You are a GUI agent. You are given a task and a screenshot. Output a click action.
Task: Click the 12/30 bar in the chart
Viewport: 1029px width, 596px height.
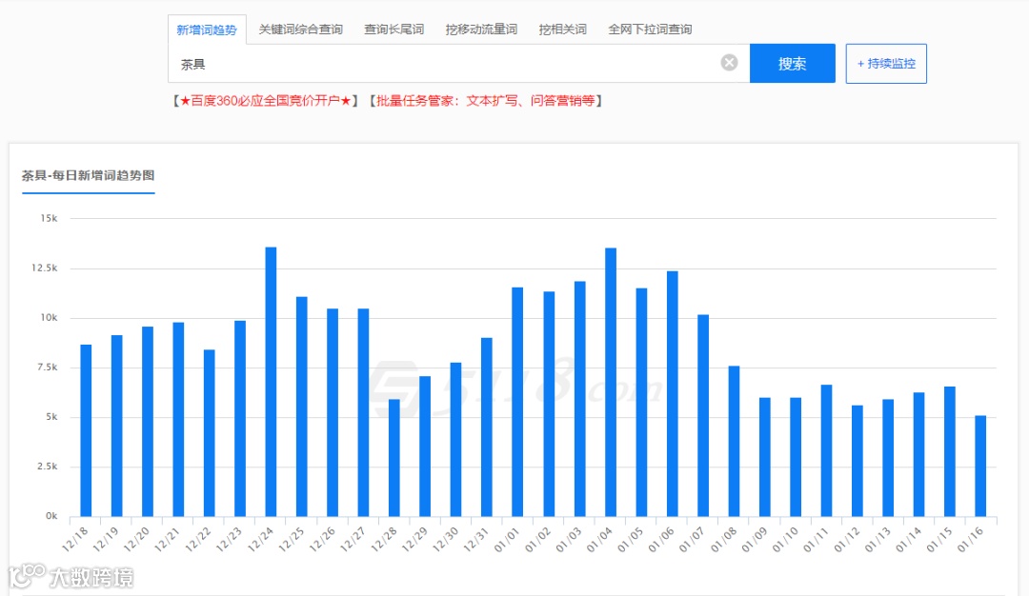click(x=456, y=440)
